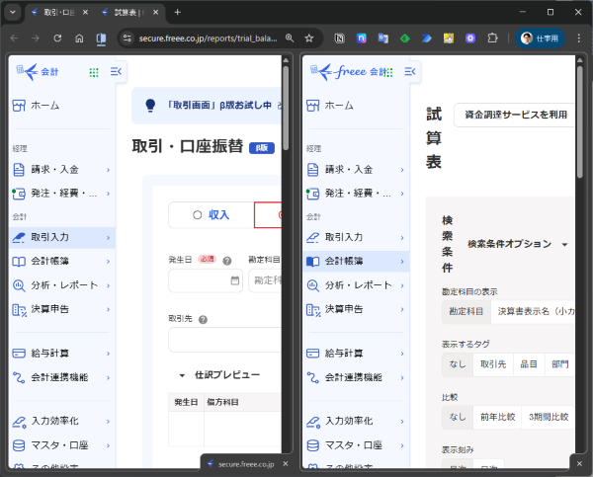Image resolution: width=593 pixels, height=477 pixels.
Task: Click the 決算申告 icon in the right pane sidebar
Action: tap(313, 309)
